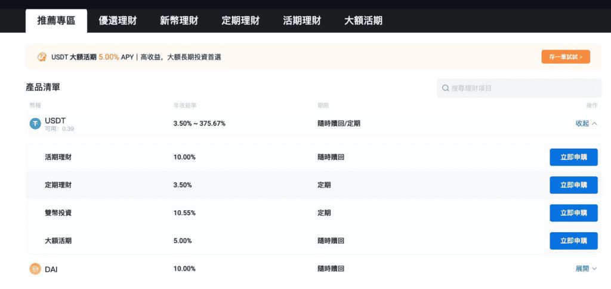Click 立即申購 for 雙幣投資
The height and width of the screenshot is (289, 611).
click(573, 213)
